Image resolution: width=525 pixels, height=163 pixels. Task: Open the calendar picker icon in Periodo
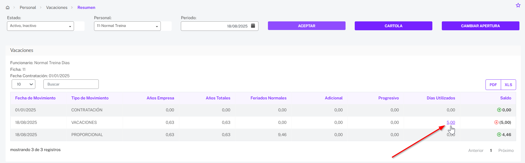pos(253,26)
